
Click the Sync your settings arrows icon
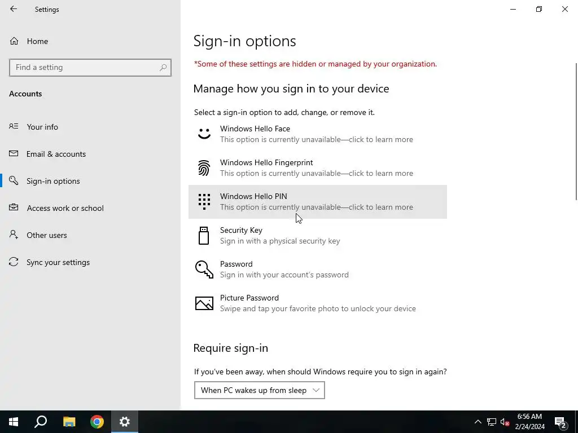pyautogui.click(x=14, y=262)
